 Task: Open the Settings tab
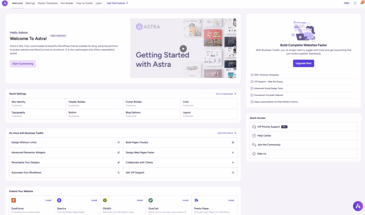click(x=30, y=3)
